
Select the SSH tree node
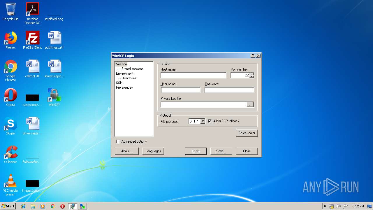[119, 83]
